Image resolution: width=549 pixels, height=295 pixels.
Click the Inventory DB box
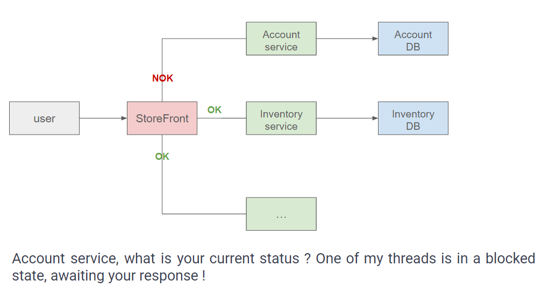pos(413,119)
